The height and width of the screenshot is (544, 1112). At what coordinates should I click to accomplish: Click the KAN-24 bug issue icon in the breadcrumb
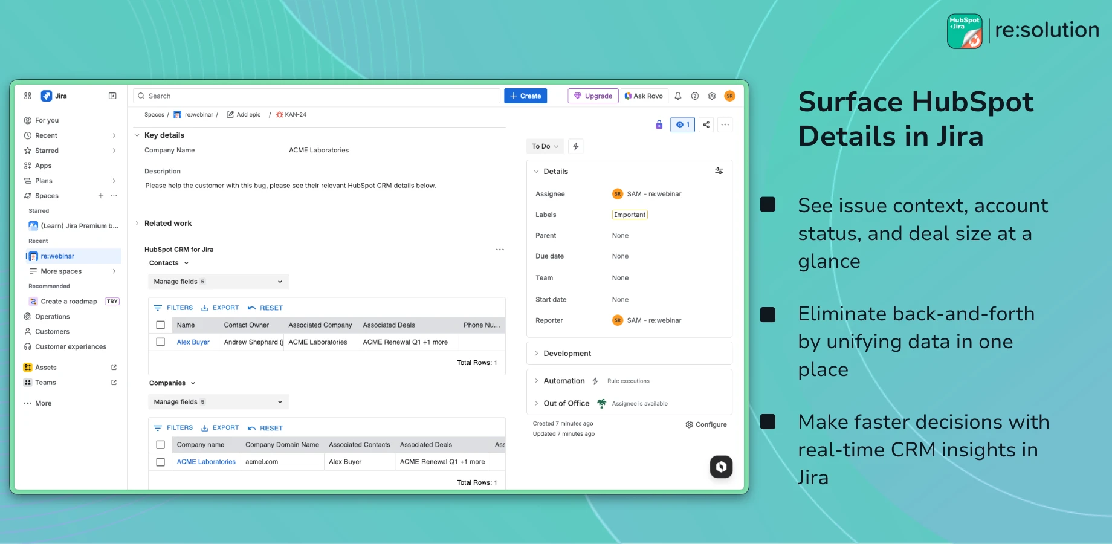point(280,115)
